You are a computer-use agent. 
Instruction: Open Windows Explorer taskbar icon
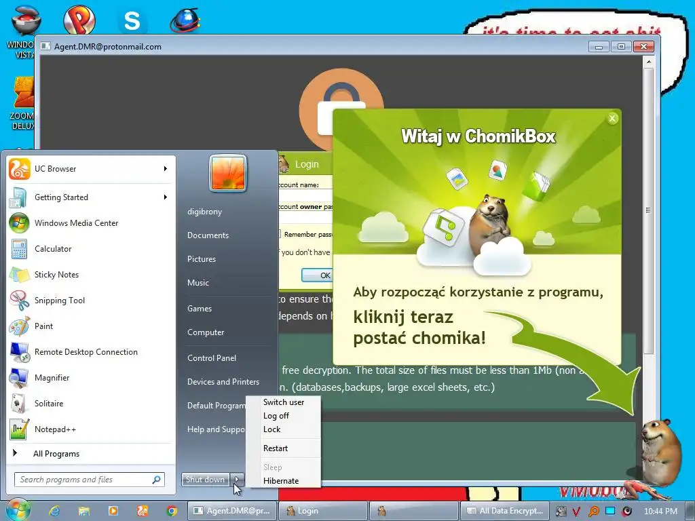pos(83,511)
